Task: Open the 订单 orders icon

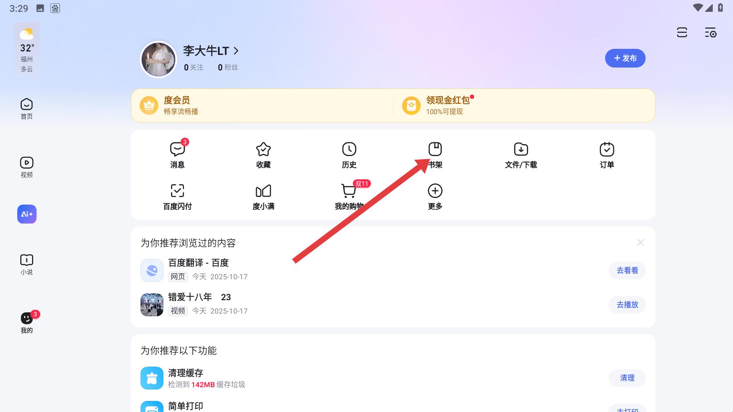Action: tap(607, 149)
